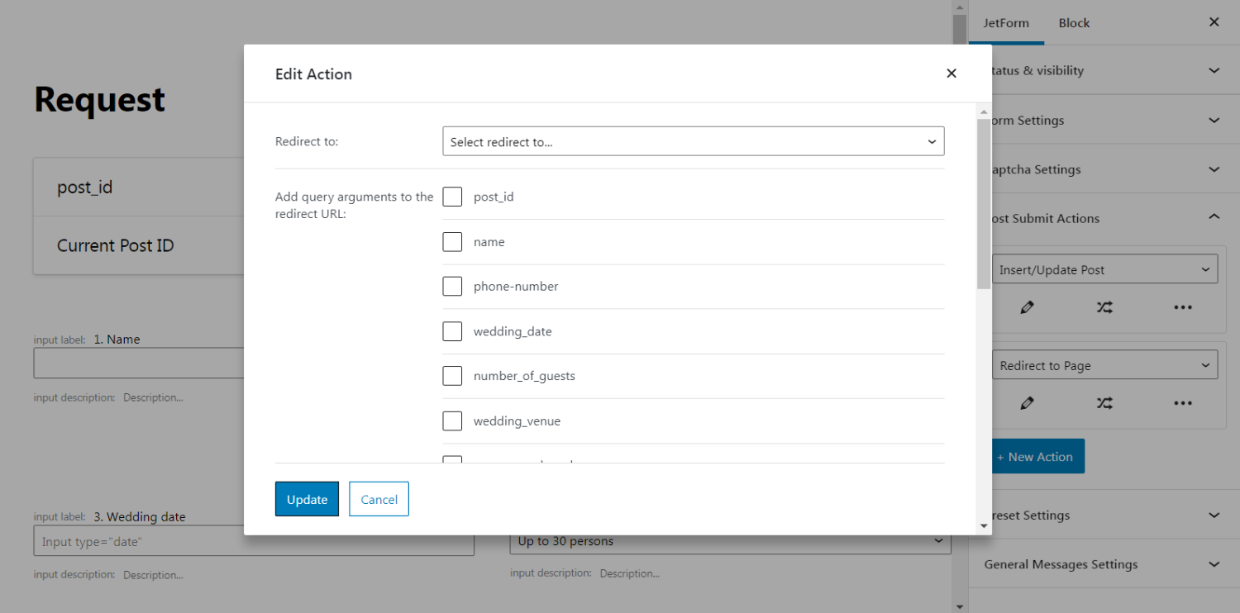Add a new action with New Action button
The image size is (1240, 613).
(1036, 456)
